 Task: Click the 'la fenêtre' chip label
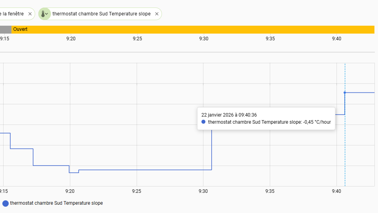tap(13, 14)
